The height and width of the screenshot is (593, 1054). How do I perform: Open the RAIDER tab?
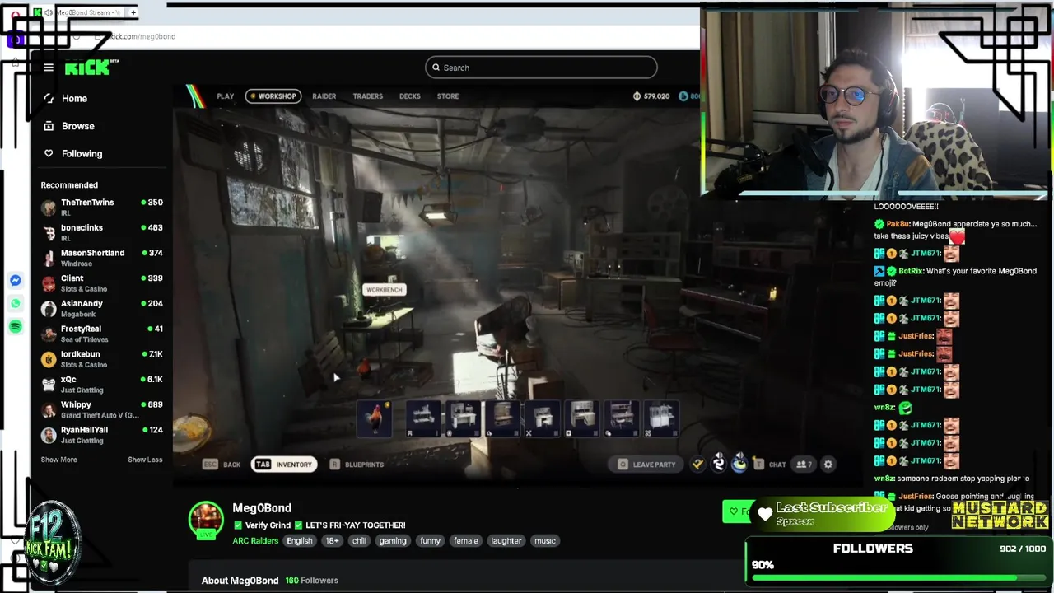click(324, 96)
